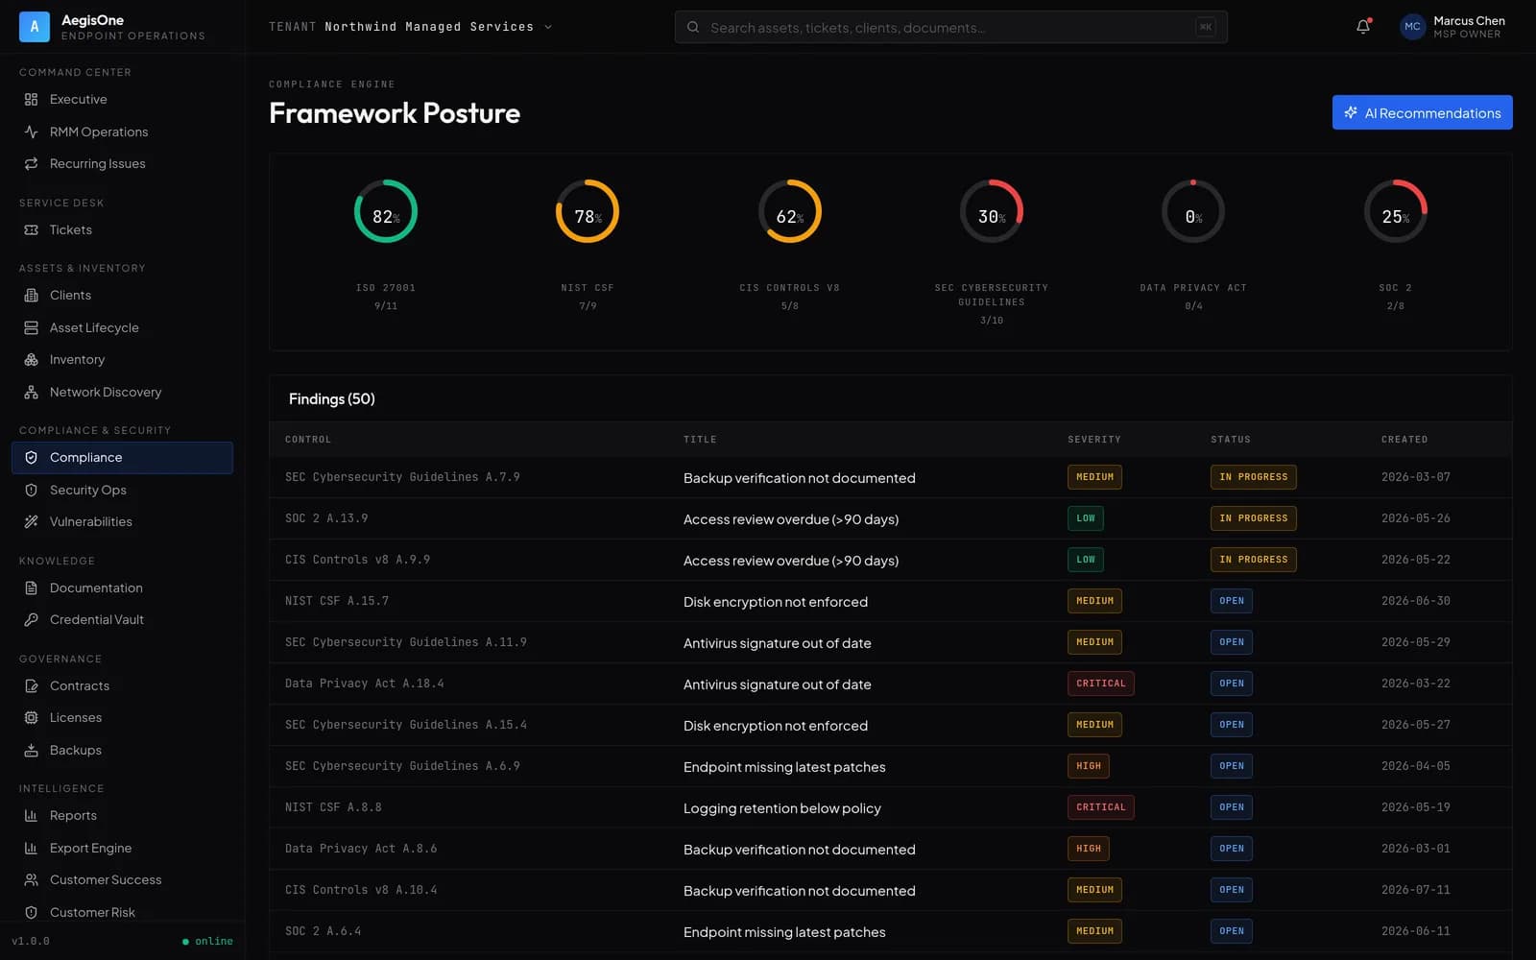Expand the Northwind Managed Services tenant dropdown
Viewport: 1536px width, 960px height.
tap(411, 27)
